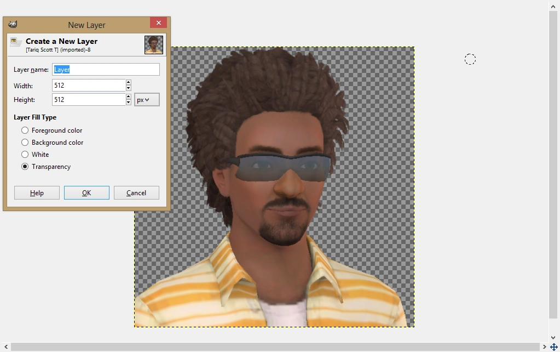Increase Height using the up spinner arrow

pos(129,97)
